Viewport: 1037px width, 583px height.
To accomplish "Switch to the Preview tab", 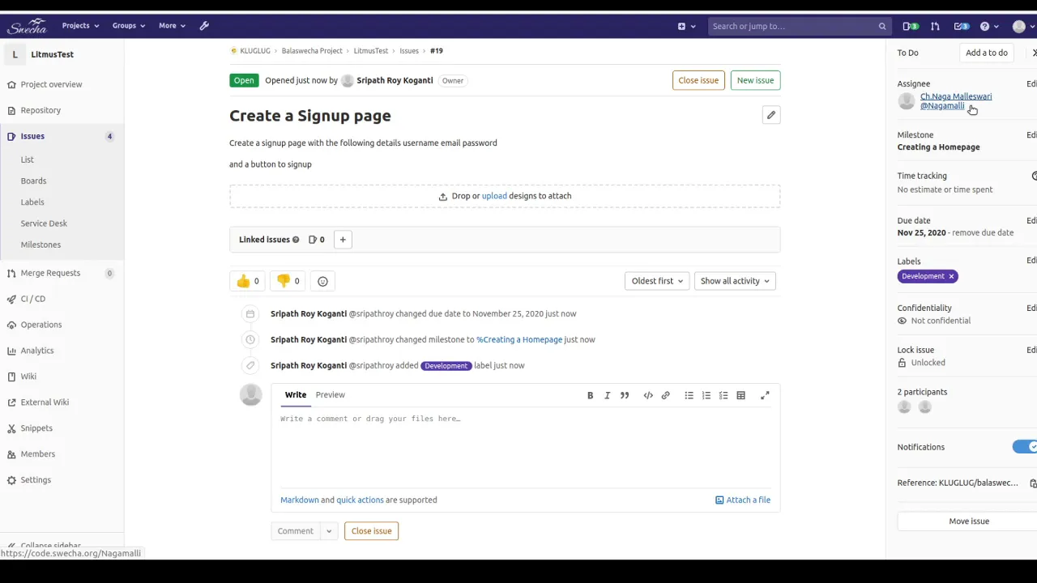I will 330,394.
